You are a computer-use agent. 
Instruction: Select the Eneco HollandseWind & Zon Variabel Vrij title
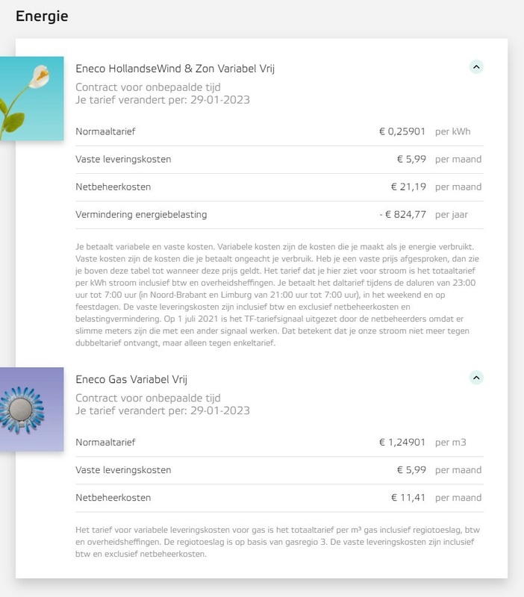(x=175, y=69)
